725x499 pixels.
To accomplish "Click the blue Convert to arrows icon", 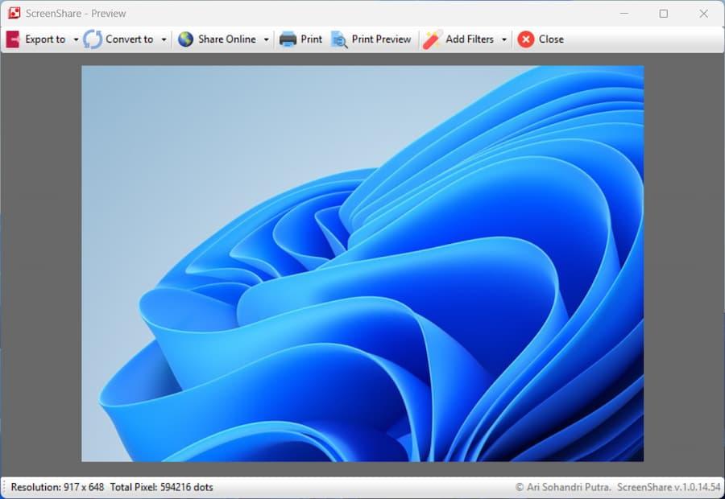I will tap(93, 39).
